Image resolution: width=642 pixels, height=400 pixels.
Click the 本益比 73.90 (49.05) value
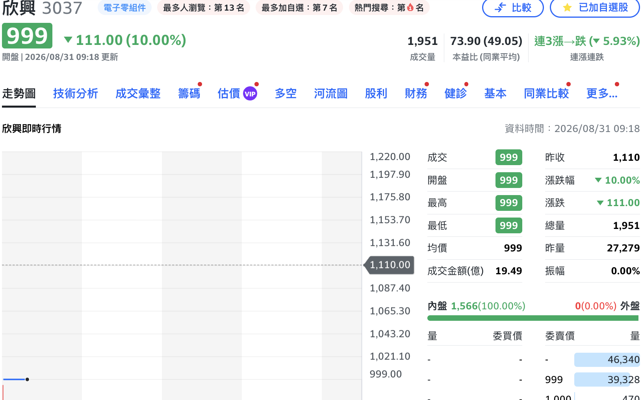486,41
